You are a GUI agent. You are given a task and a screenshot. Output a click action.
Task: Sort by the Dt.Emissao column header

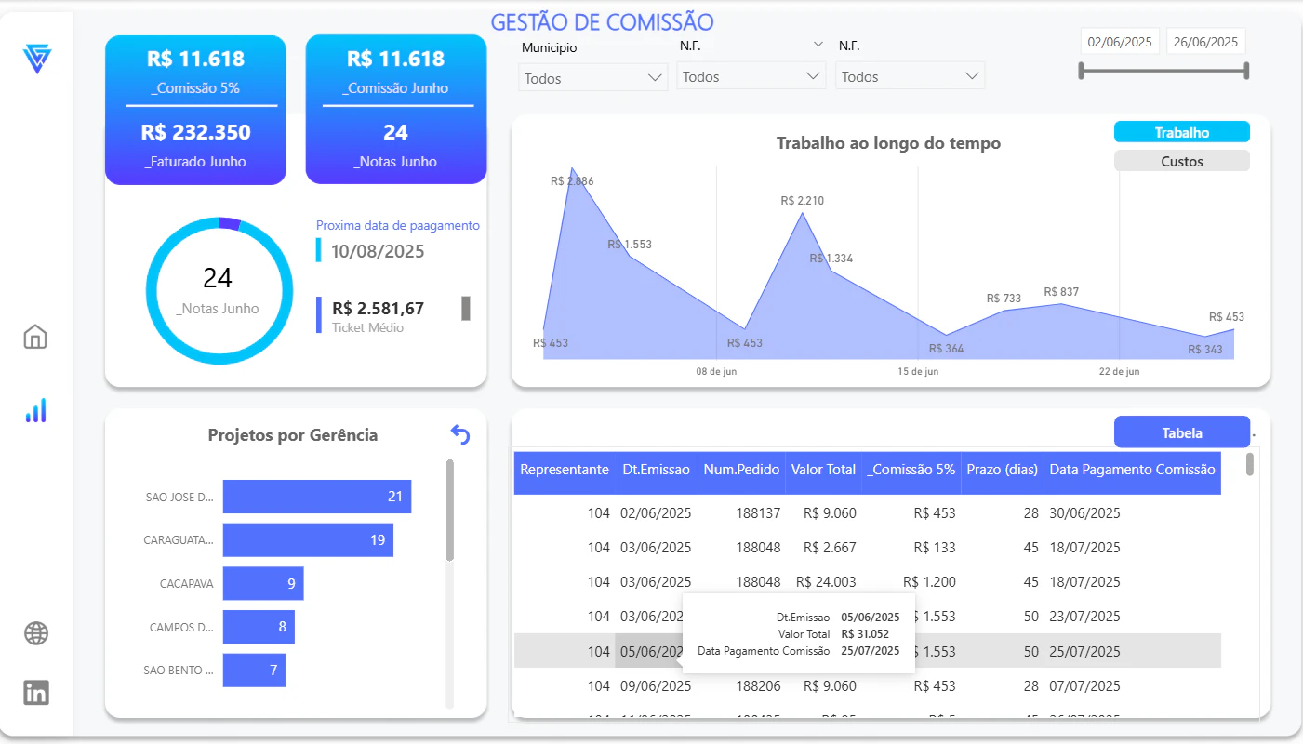[657, 470]
